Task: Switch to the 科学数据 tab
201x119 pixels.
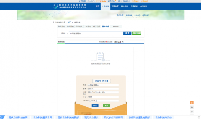Action: click(96, 26)
